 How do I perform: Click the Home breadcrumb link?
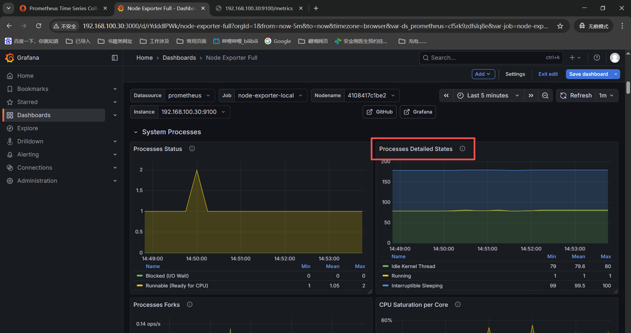[x=144, y=58]
